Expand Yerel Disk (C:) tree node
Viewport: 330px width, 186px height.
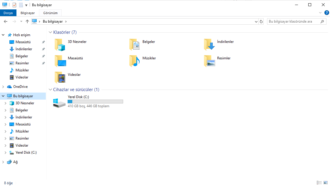click(x=6, y=153)
